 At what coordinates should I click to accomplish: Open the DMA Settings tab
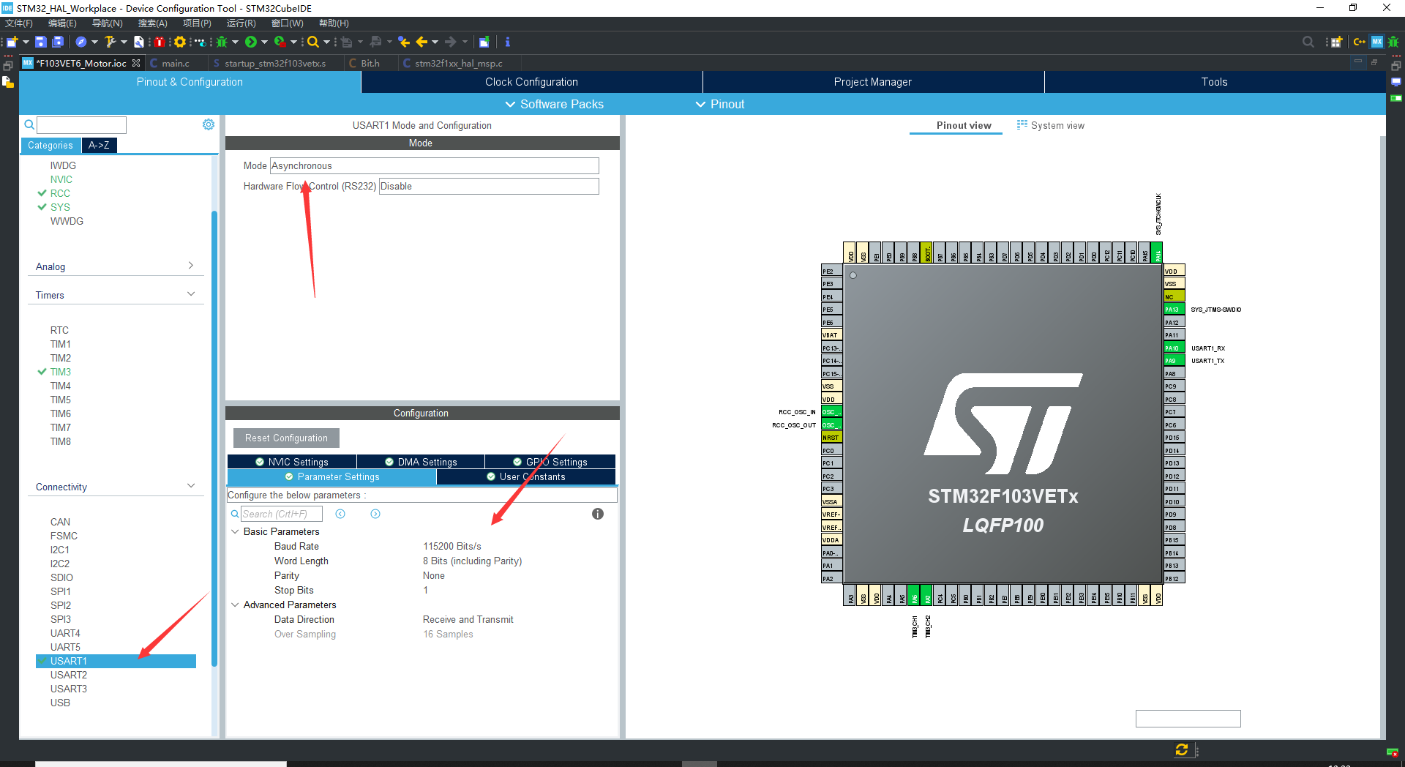pos(421,462)
